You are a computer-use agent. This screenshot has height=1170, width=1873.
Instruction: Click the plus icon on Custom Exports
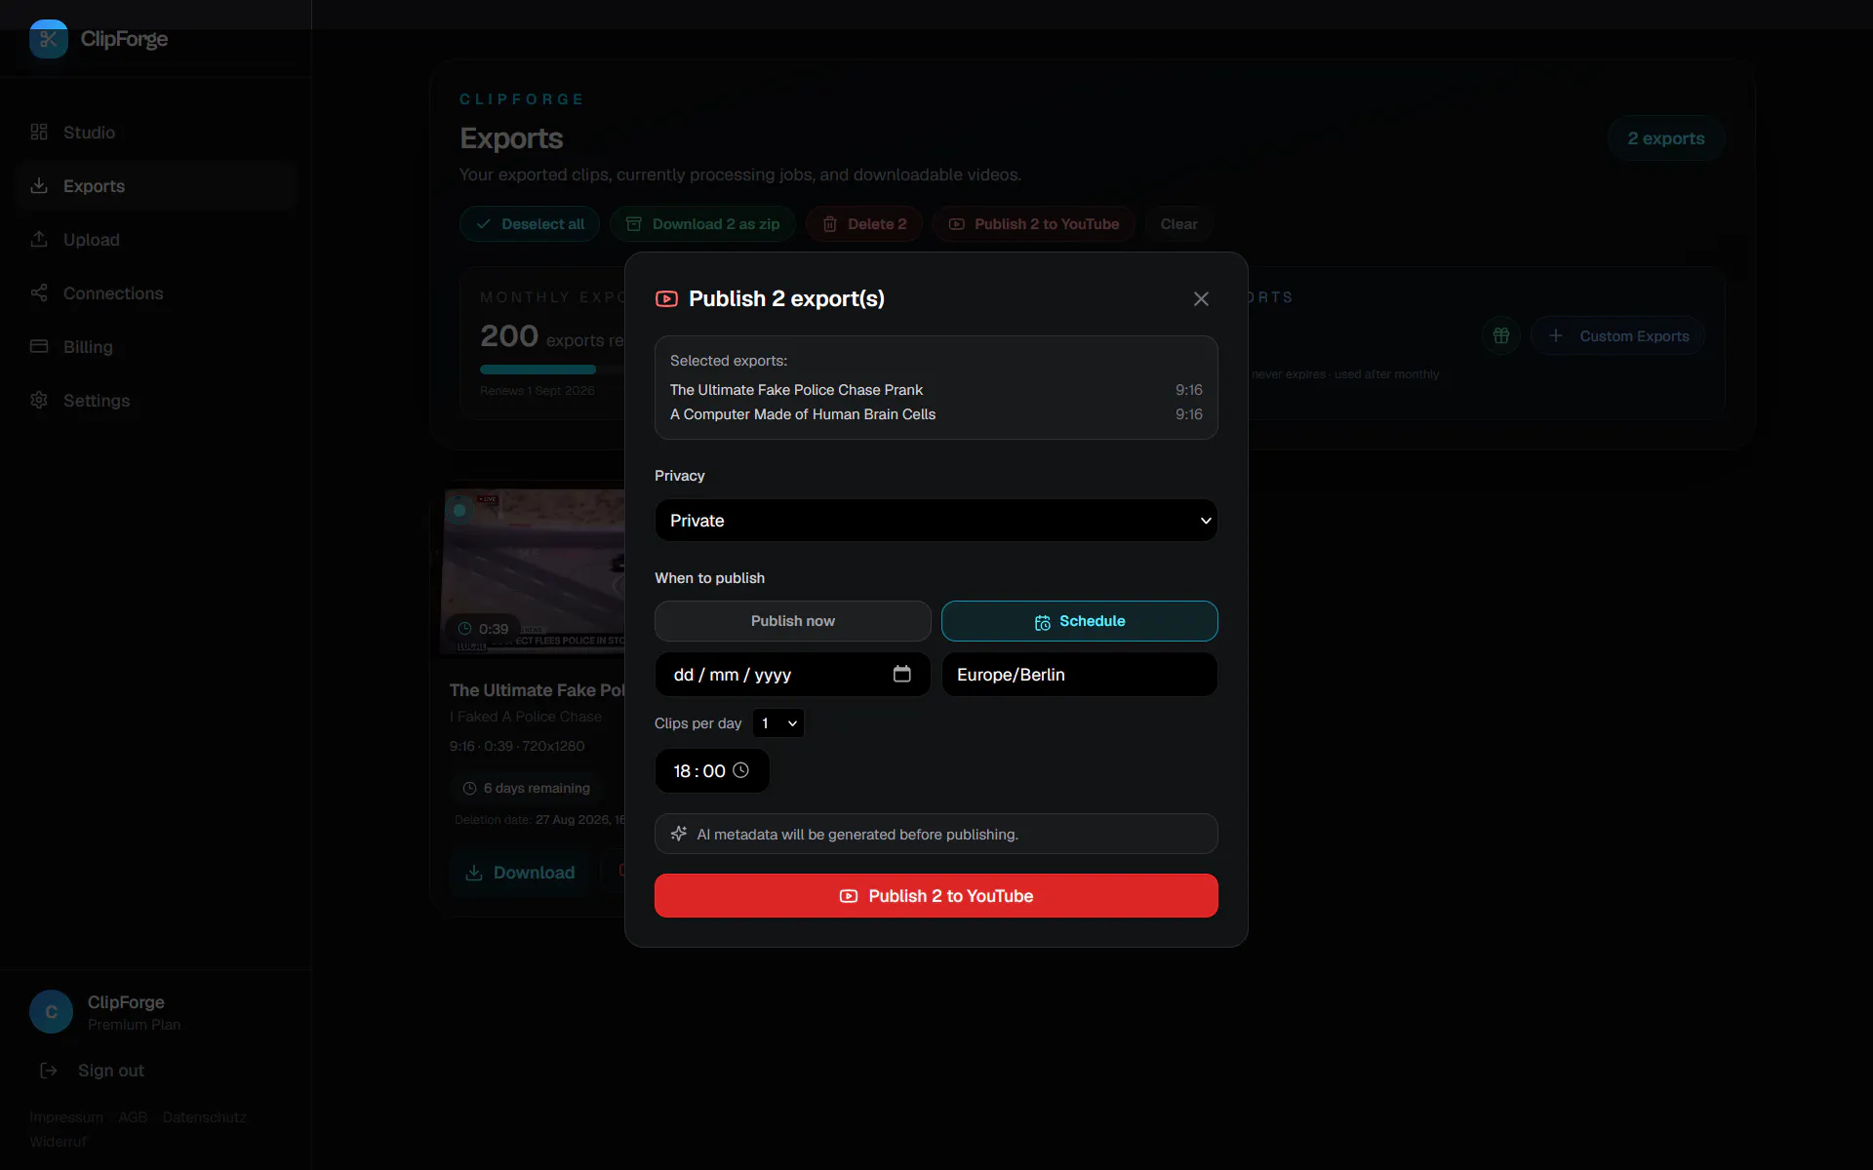tap(1556, 336)
